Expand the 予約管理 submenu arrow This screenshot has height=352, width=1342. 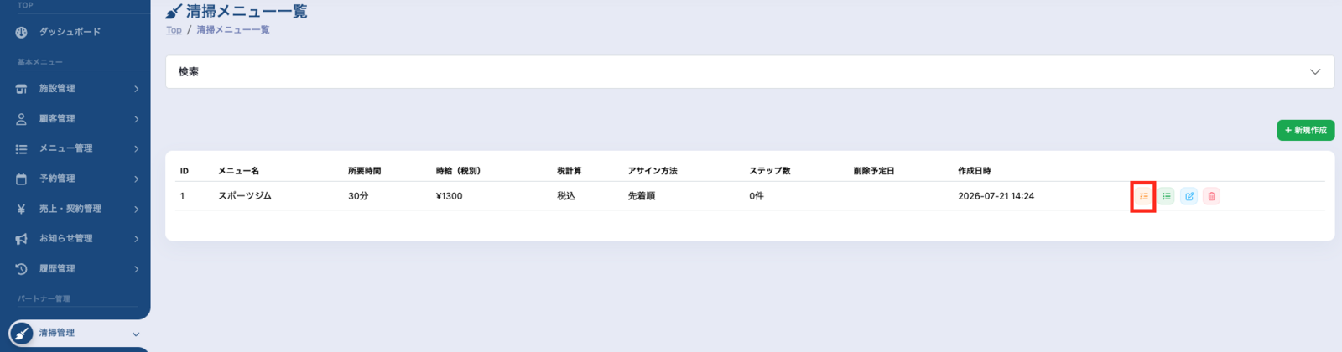(x=136, y=179)
